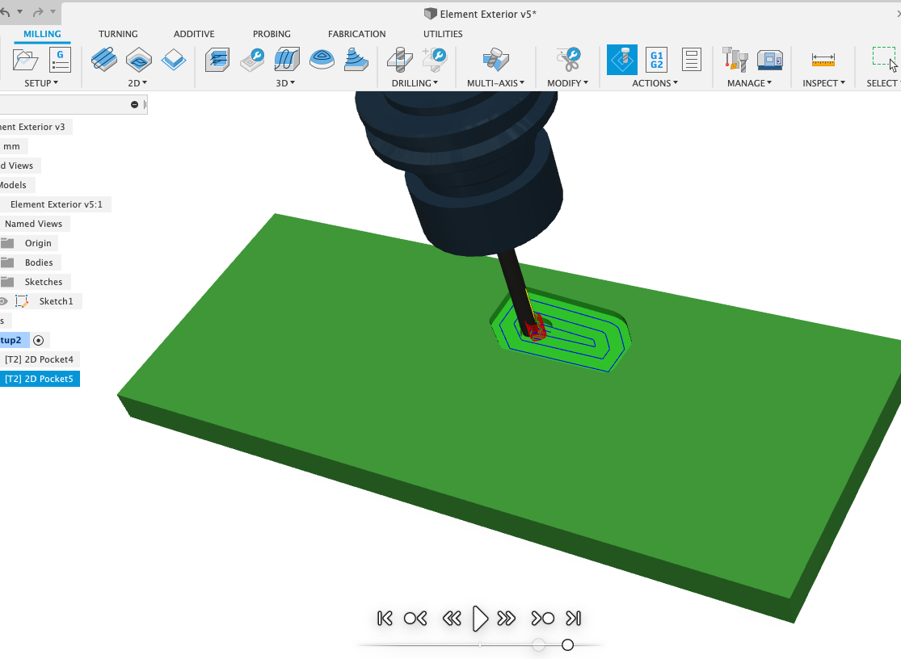This screenshot has width=901, height=659.
Task: Jump to previous operation in simulation
Action: coord(415,619)
